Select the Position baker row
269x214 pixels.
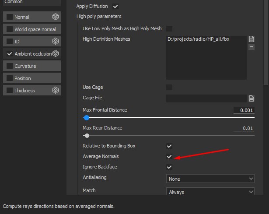(x=32, y=78)
